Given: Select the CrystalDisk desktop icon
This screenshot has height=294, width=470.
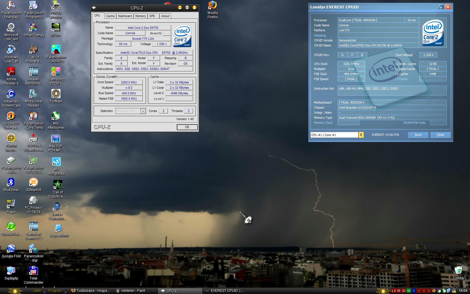Looking at the screenshot, I should [x=11, y=229].
